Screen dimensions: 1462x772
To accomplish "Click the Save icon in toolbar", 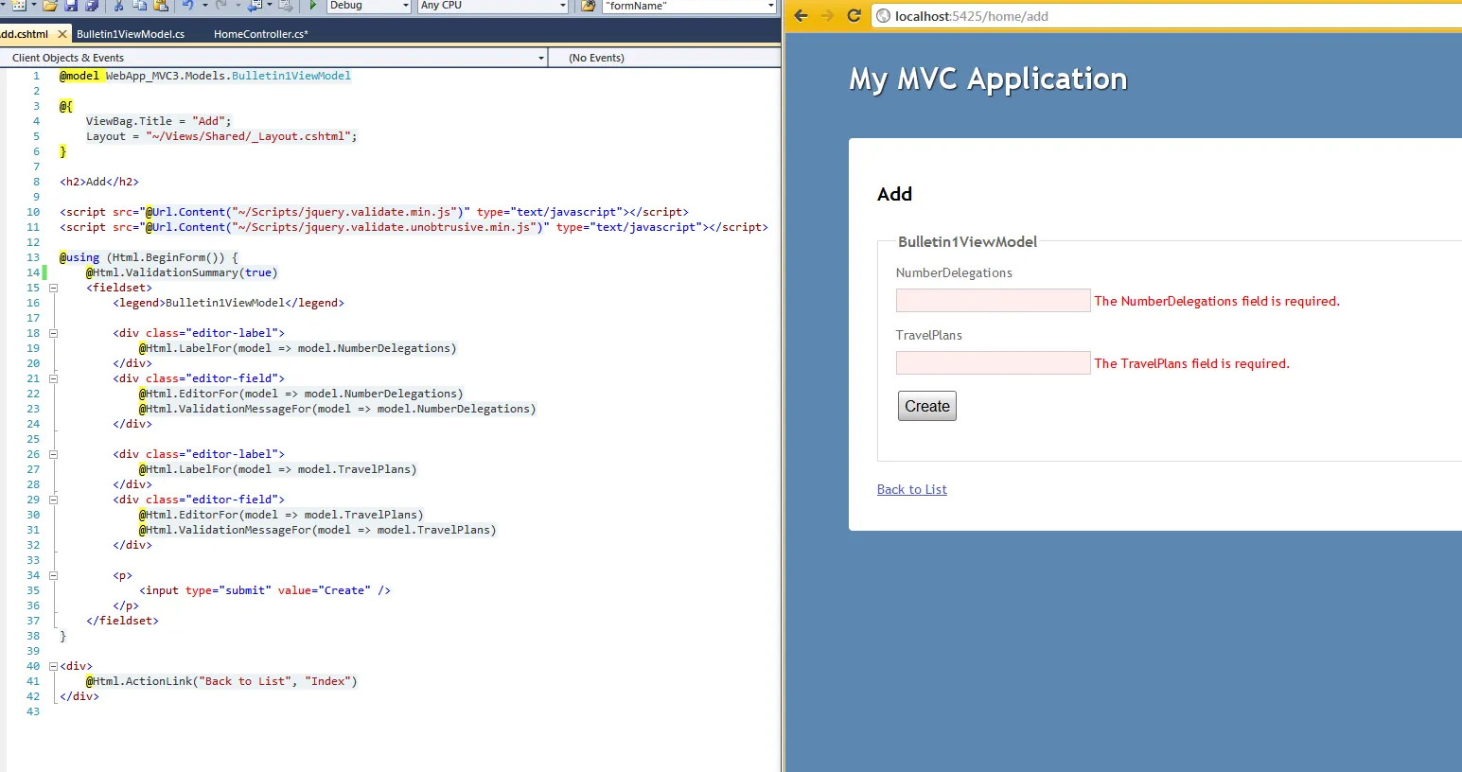I will 71,6.
